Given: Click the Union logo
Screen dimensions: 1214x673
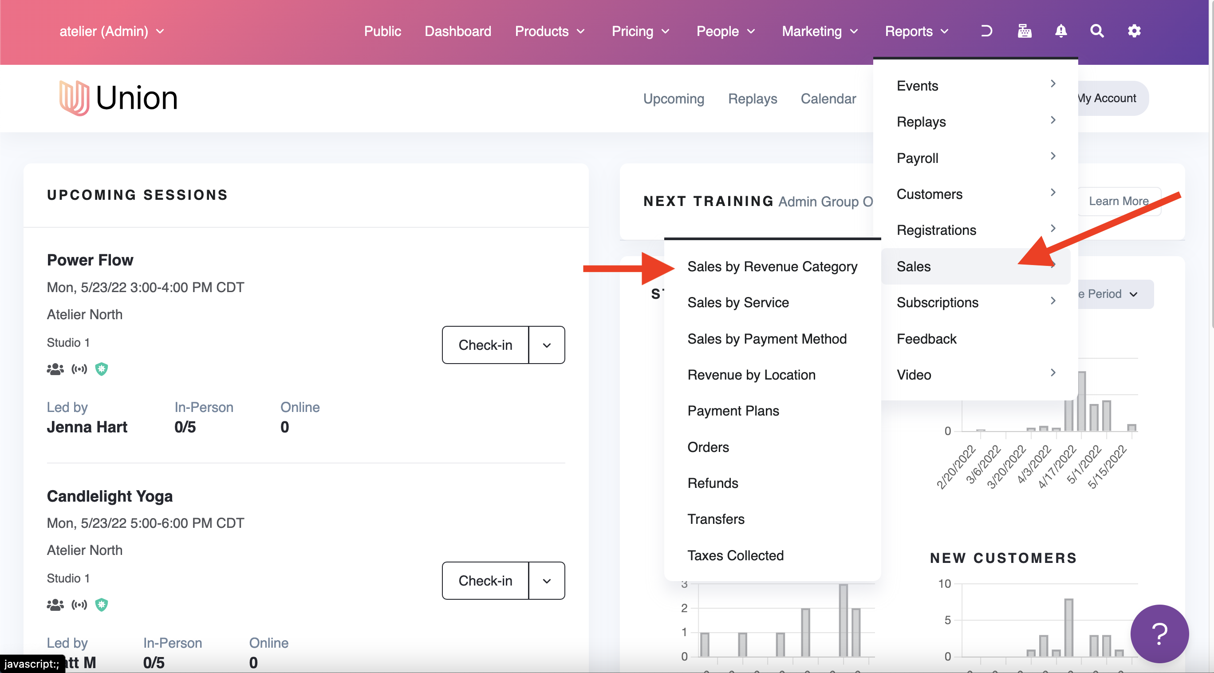Looking at the screenshot, I should [x=118, y=98].
